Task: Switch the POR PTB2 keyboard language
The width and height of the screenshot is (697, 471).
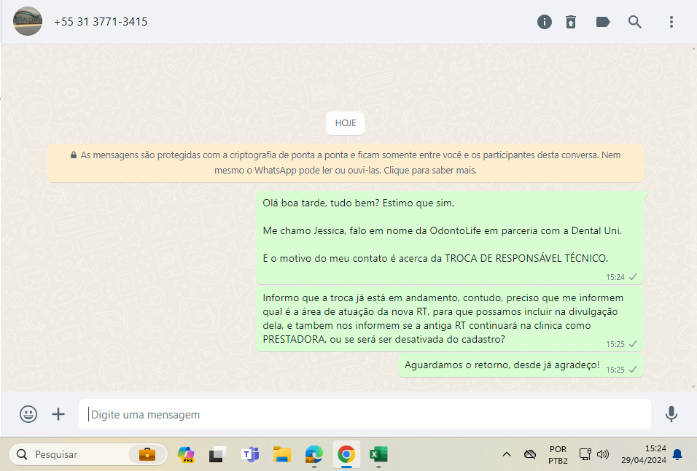Action: (558, 454)
